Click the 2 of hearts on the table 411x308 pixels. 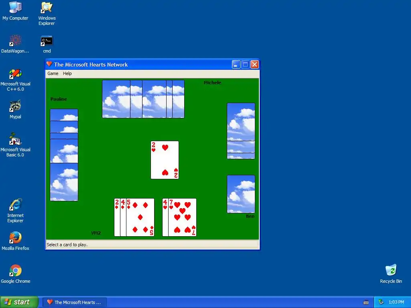[x=165, y=160]
